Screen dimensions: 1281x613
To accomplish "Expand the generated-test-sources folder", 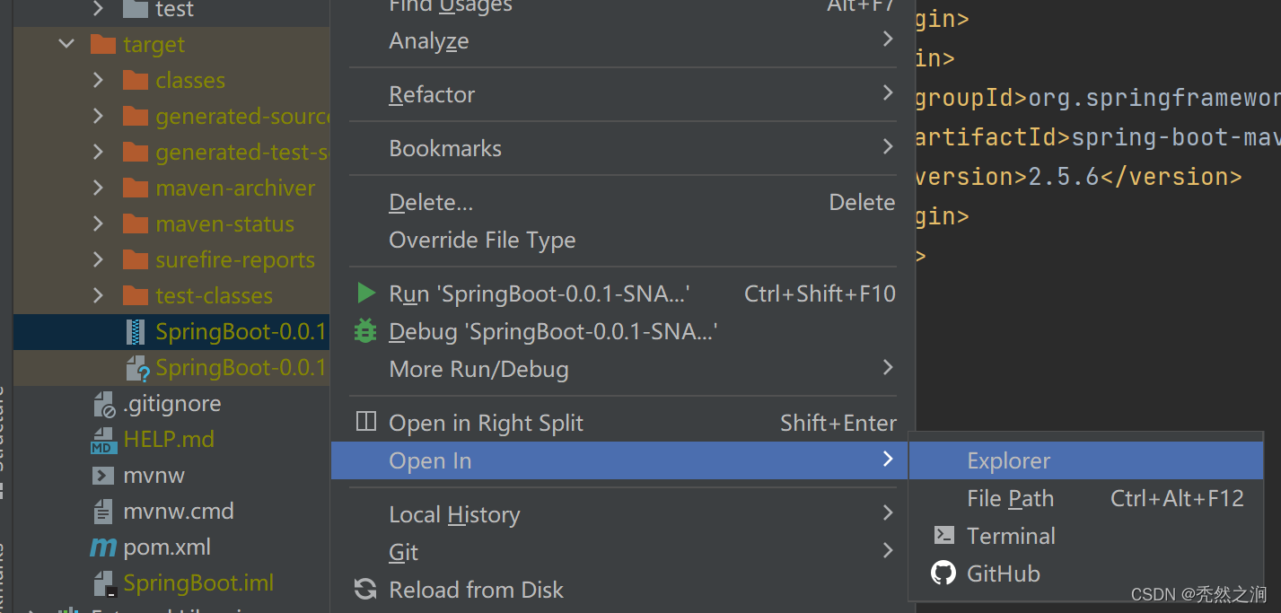I will pyautogui.click(x=98, y=152).
